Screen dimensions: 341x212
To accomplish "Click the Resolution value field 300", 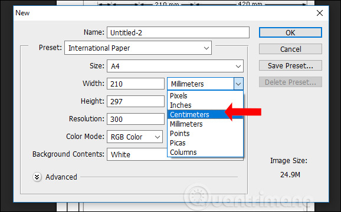I will coord(136,119).
